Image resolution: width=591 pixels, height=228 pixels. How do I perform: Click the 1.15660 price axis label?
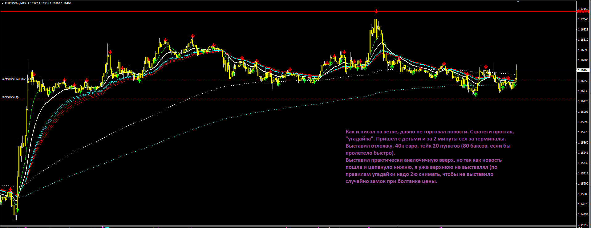(583, 143)
